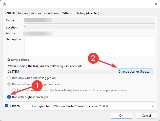
Task: Toggle the Hidden checkbox
Action: click(7, 106)
